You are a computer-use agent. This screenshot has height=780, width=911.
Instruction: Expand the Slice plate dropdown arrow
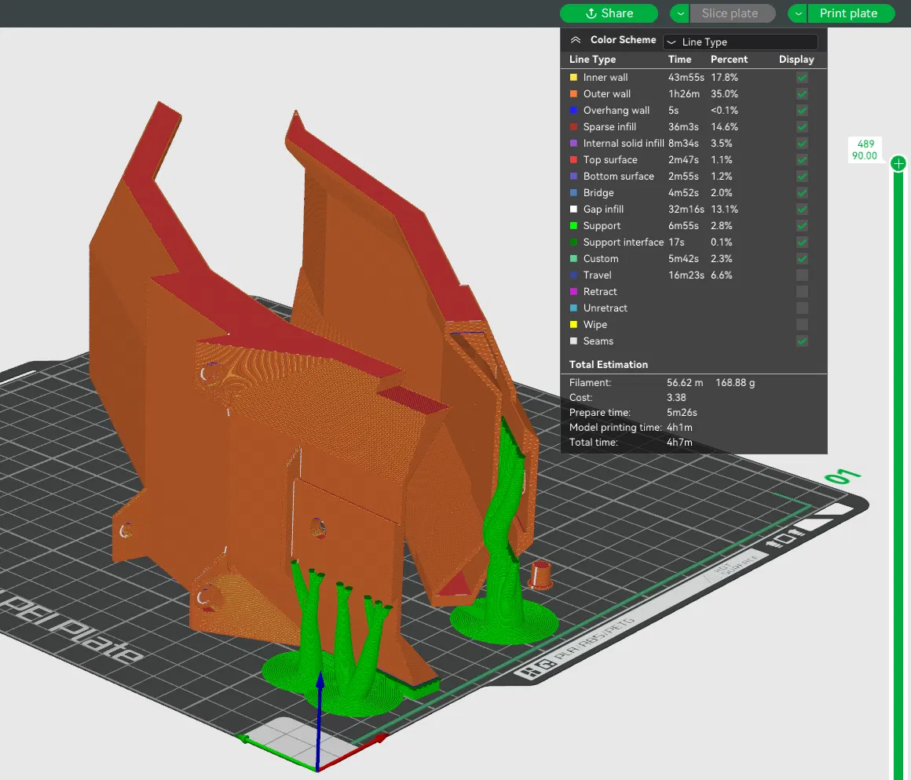(679, 13)
